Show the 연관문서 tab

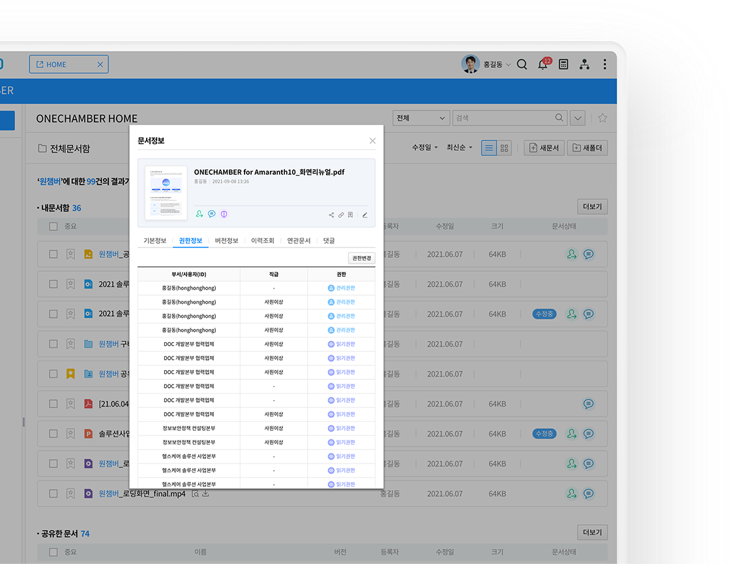(x=299, y=241)
